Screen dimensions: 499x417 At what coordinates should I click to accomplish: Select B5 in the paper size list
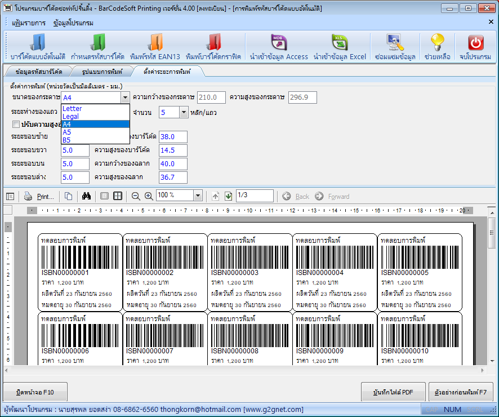pos(96,140)
